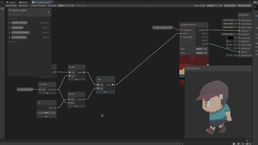Screen dimensions: 258x145
Task: Open the Object Space dropdown for Vertex Position
Action: pyautogui.click(x=229, y=20)
